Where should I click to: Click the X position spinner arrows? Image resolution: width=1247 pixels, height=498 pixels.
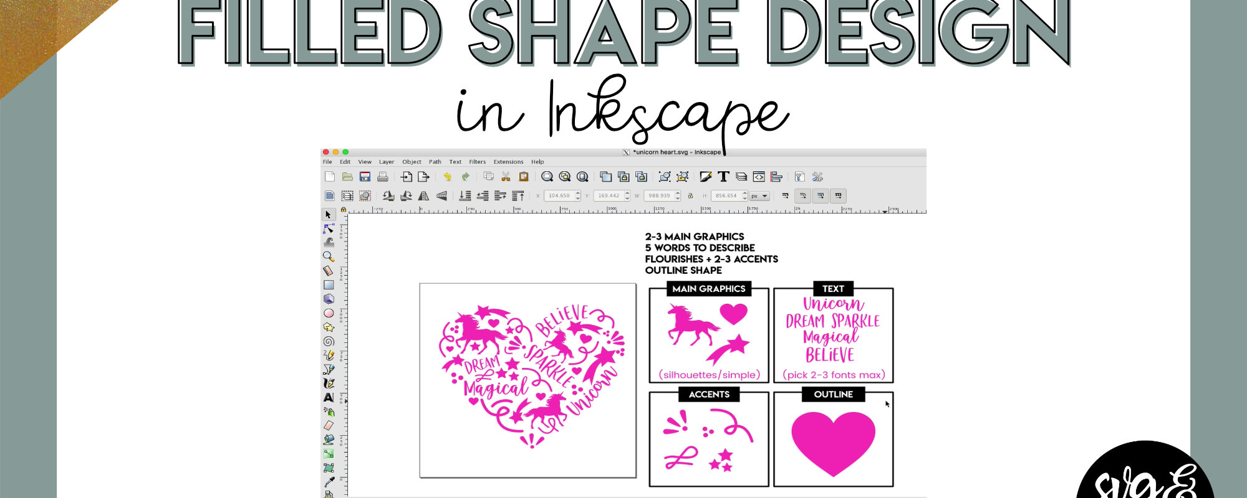point(578,195)
